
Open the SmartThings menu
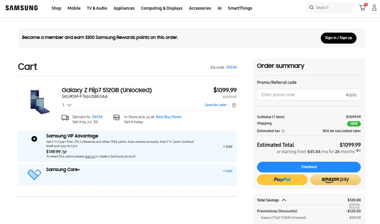point(240,8)
